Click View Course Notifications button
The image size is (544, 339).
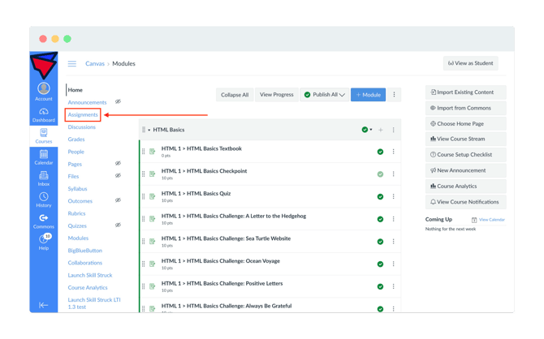465,202
